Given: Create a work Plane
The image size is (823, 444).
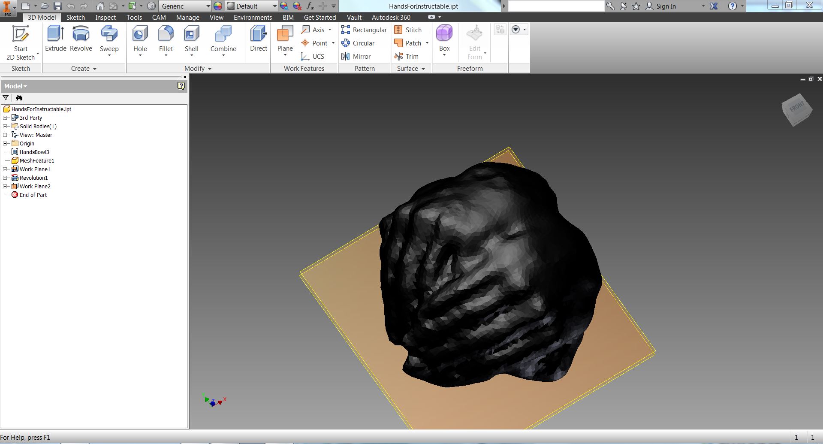Looking at the screenshot, I should tap(285, 40).
